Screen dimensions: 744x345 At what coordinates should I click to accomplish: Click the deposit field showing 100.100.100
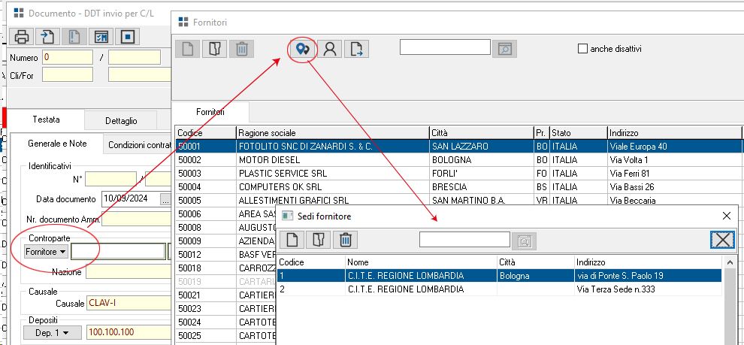pyautogui.click(x=129, y=332)
